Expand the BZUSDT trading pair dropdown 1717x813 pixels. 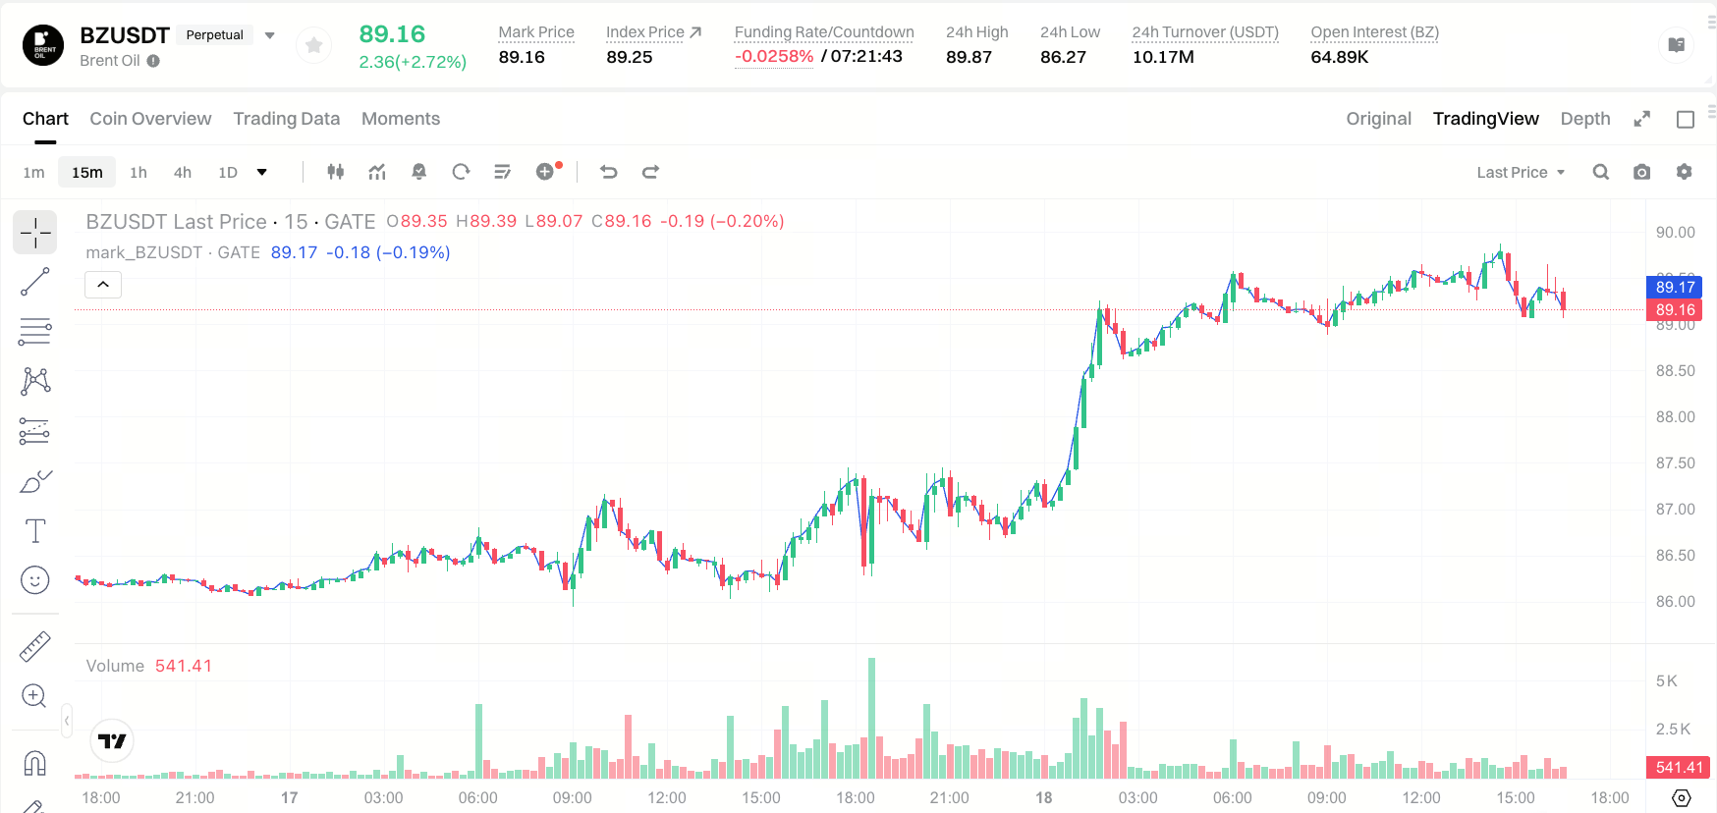pos(270,35)
